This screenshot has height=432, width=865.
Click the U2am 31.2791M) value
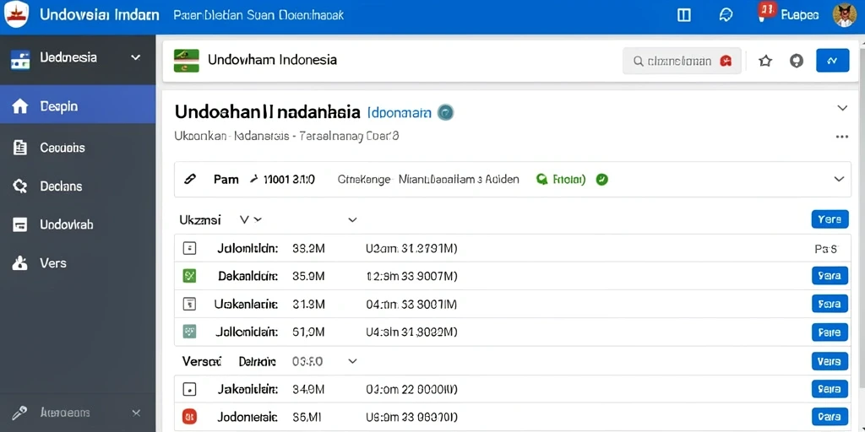pos(411,249)
